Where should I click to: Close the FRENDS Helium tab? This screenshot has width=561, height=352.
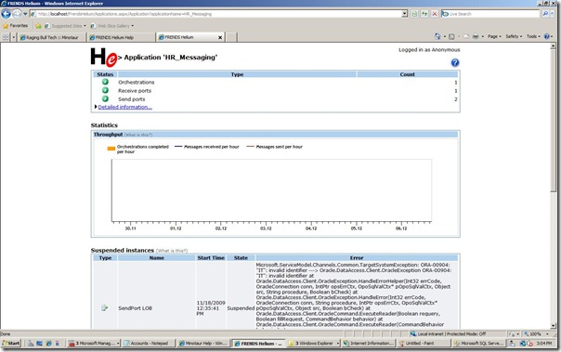[x=220, y=37]
